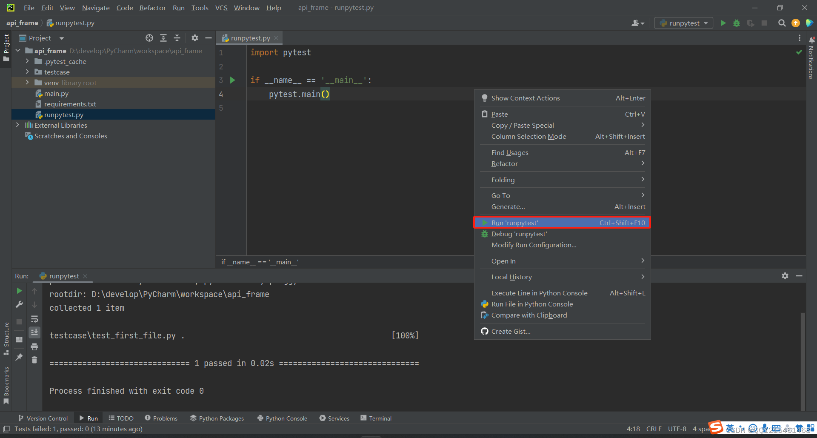Open Search Everywhere magnifier icon
The height and width of the screenshot is (438, 817).
coord(782,23)
